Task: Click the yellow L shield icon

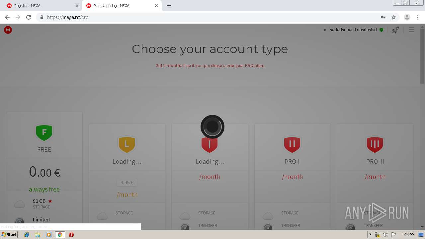Action: pyautogui.click(x=127, y=144)
